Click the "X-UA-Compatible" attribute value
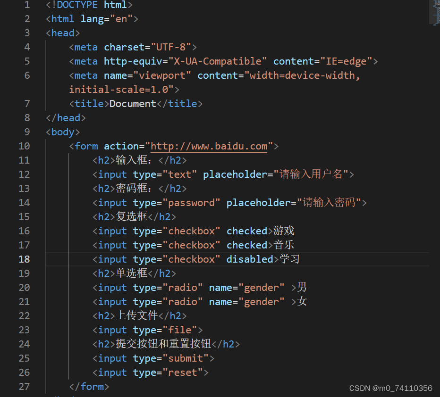Viewport: 440px width, 397px height. tap(218, 61)
